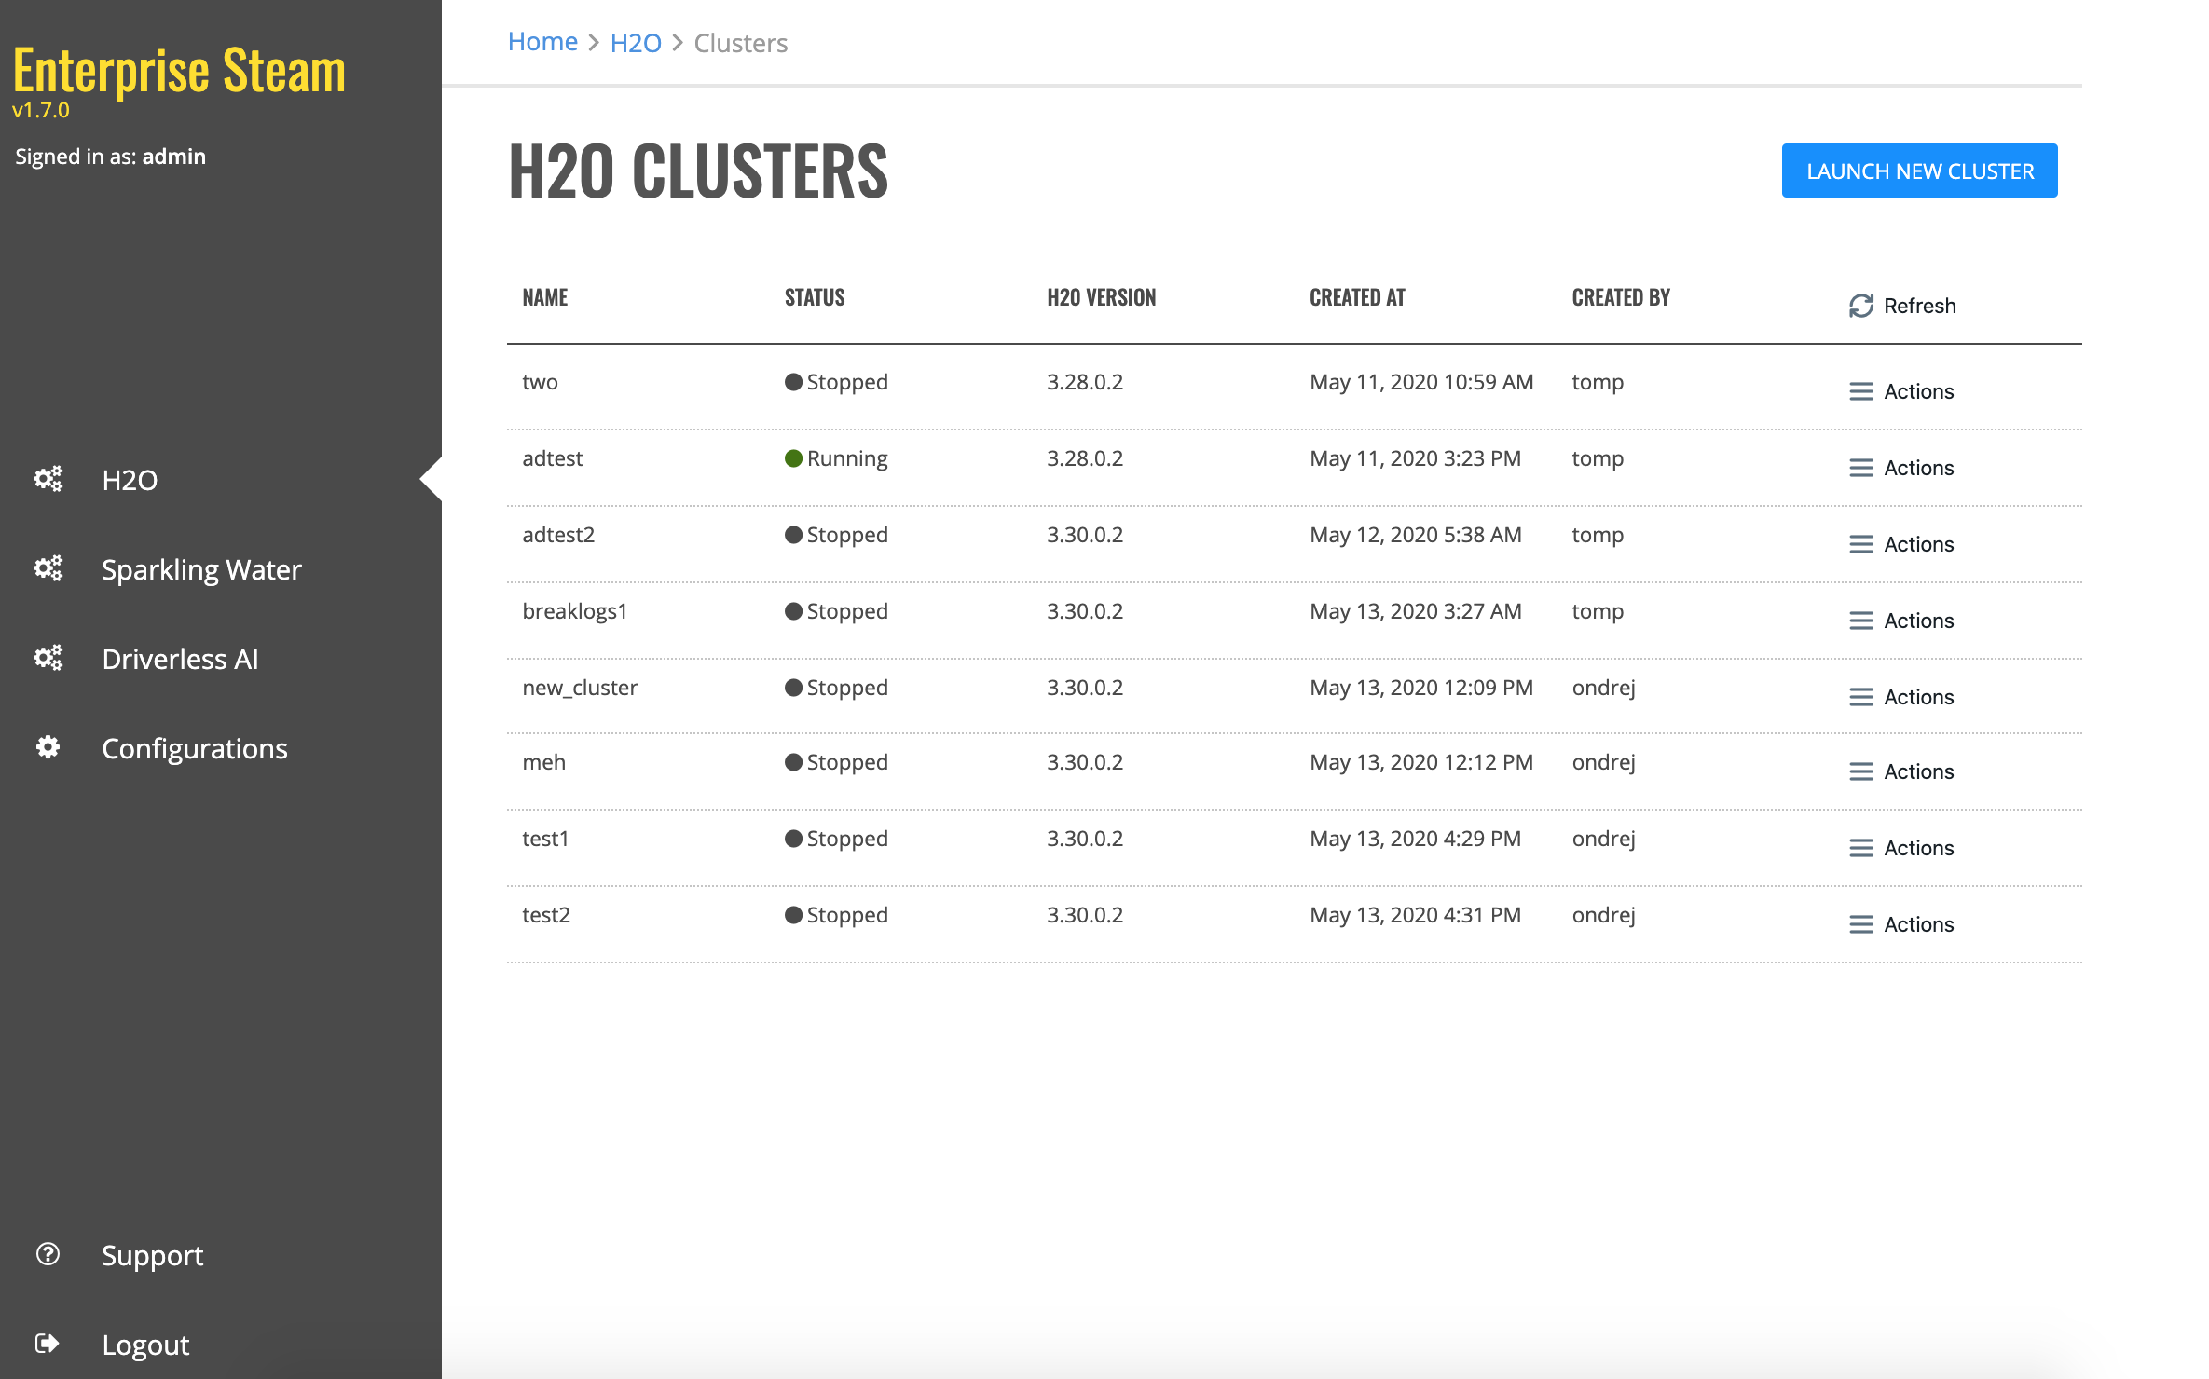The width and height of the screenshot is (2209, 1379).
Task: Click the Configurations gear icon
Action: [x=48, y=747]
